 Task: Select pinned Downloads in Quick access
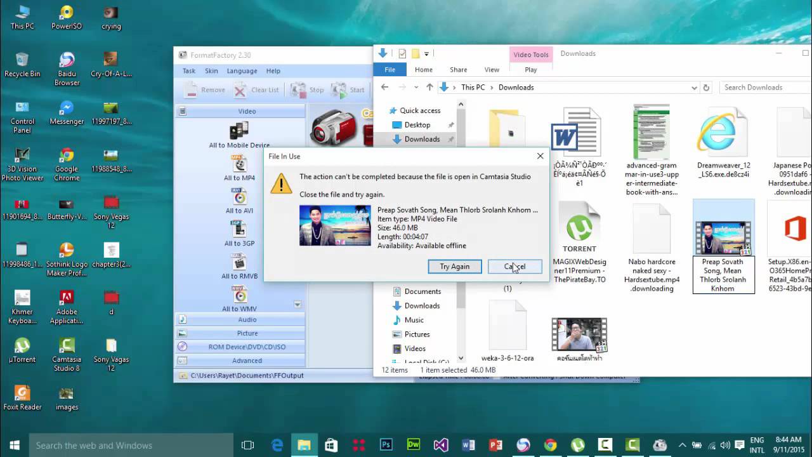[422, 139]
